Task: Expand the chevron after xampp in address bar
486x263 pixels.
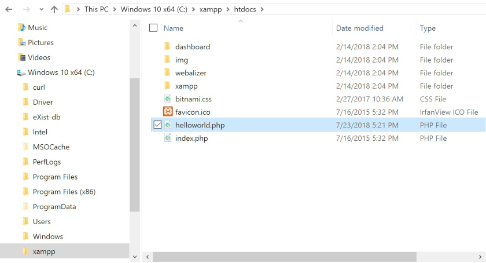Action: pyautogui.click(x=230, y=9)
